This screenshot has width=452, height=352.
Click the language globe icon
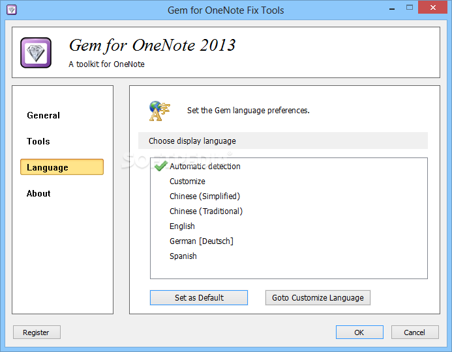point(159,111)
